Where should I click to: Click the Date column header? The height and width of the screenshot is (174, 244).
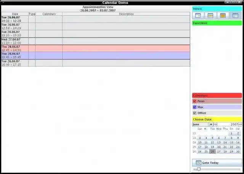pos(15,14)
